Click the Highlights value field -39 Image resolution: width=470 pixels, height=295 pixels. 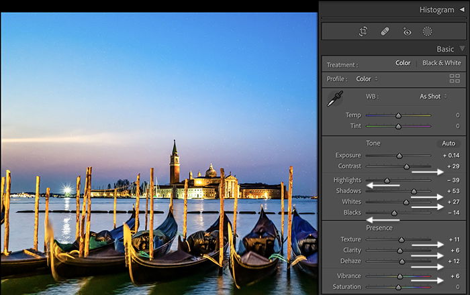(x=453, y=180)
